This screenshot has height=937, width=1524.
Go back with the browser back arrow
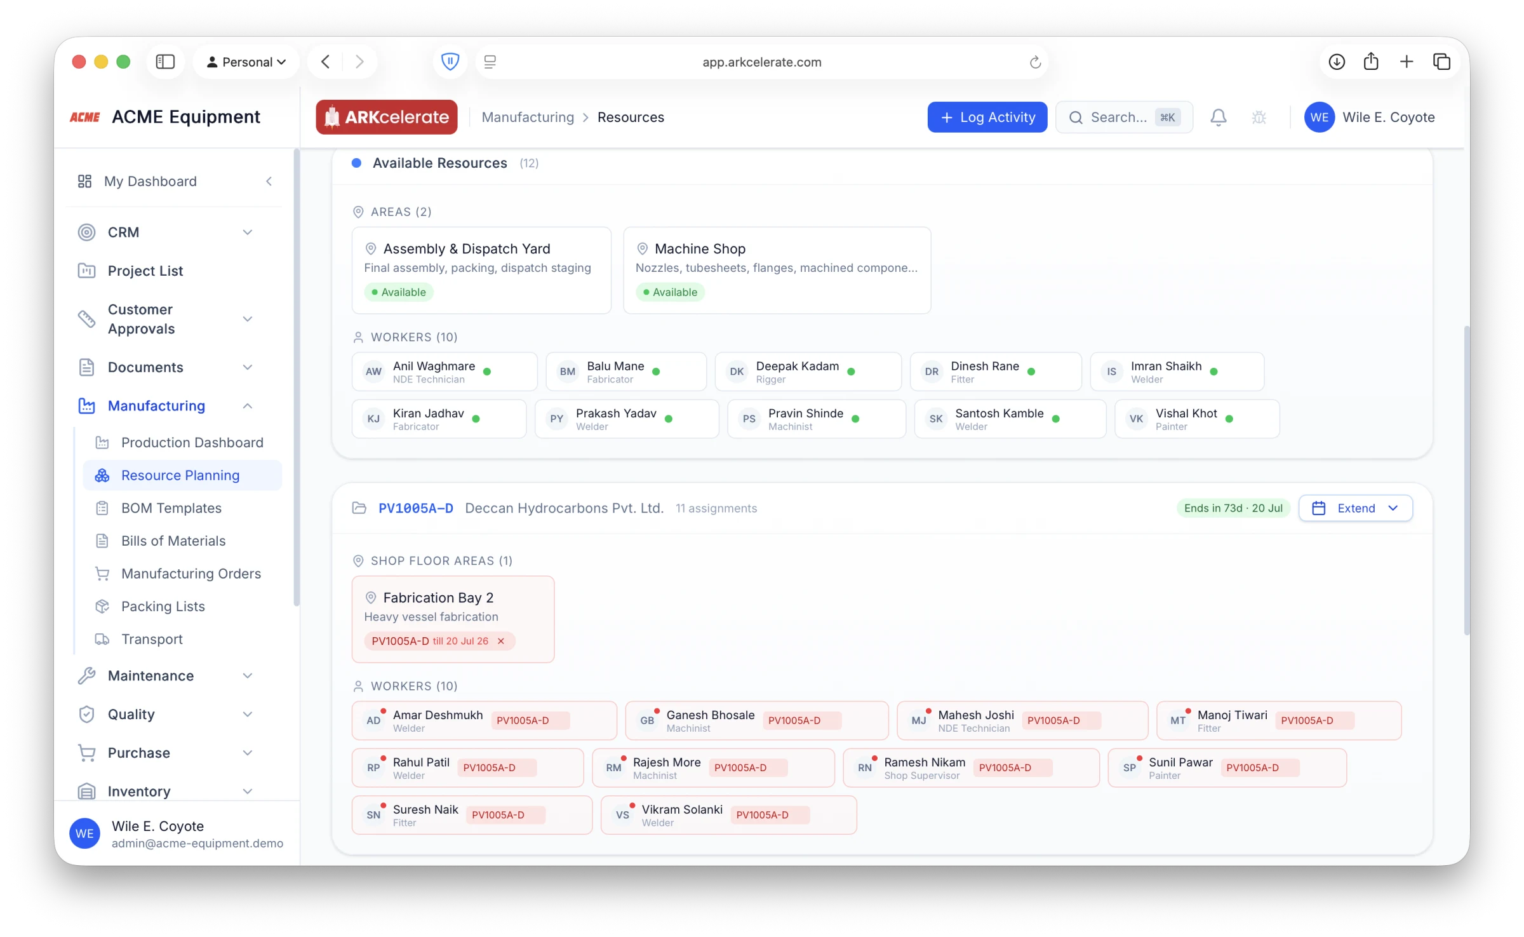click(326, 62)
